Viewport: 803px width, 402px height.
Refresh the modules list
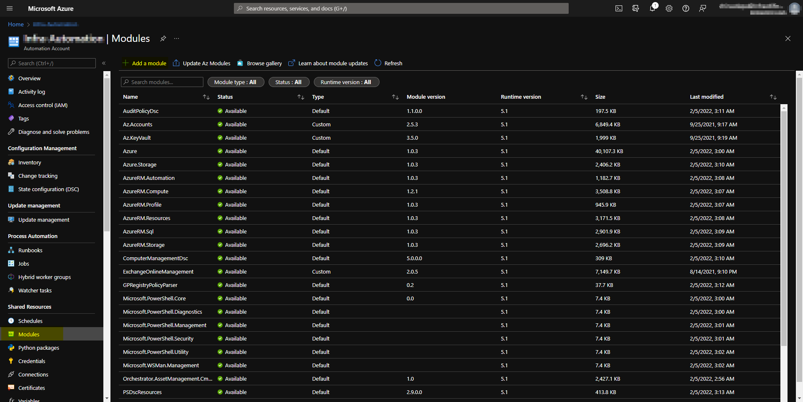point(388,63)
